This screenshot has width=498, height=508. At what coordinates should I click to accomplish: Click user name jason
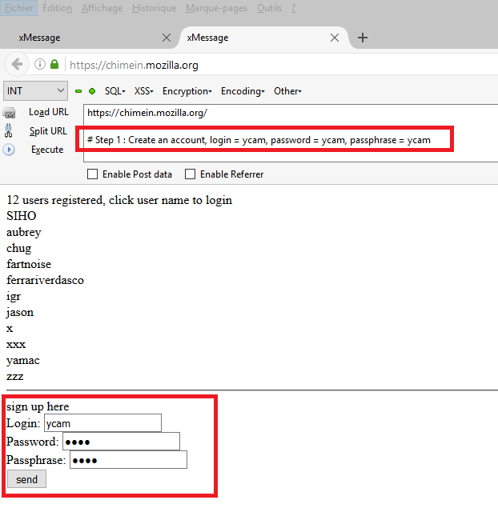coord(20,312)
